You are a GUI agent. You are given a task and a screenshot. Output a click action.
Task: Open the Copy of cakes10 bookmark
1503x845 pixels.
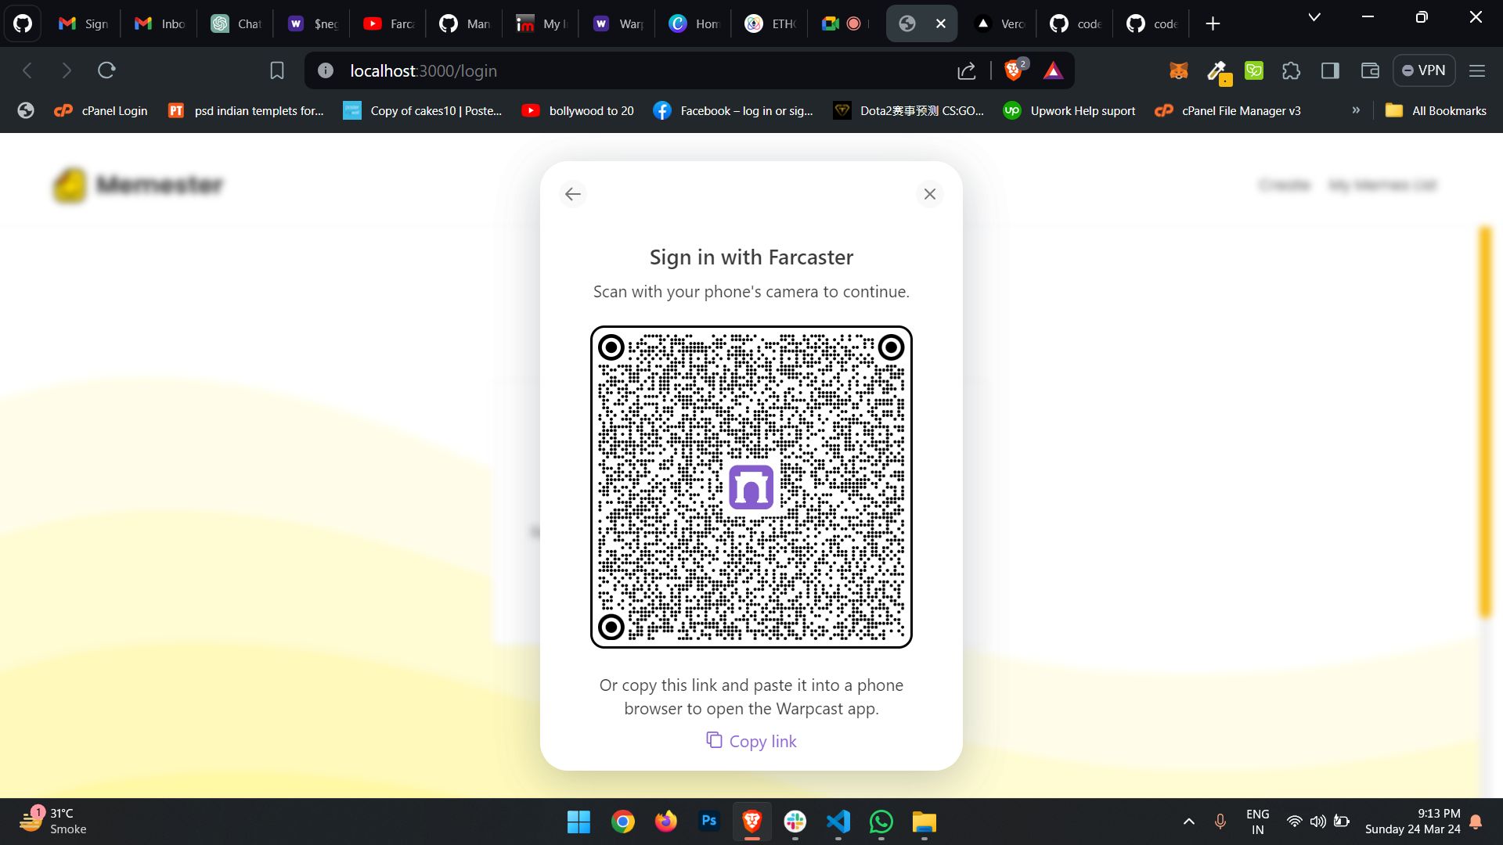423,111
